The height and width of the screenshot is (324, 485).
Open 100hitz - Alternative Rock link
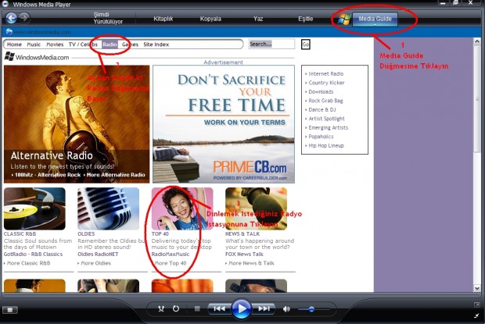point(48,175)
